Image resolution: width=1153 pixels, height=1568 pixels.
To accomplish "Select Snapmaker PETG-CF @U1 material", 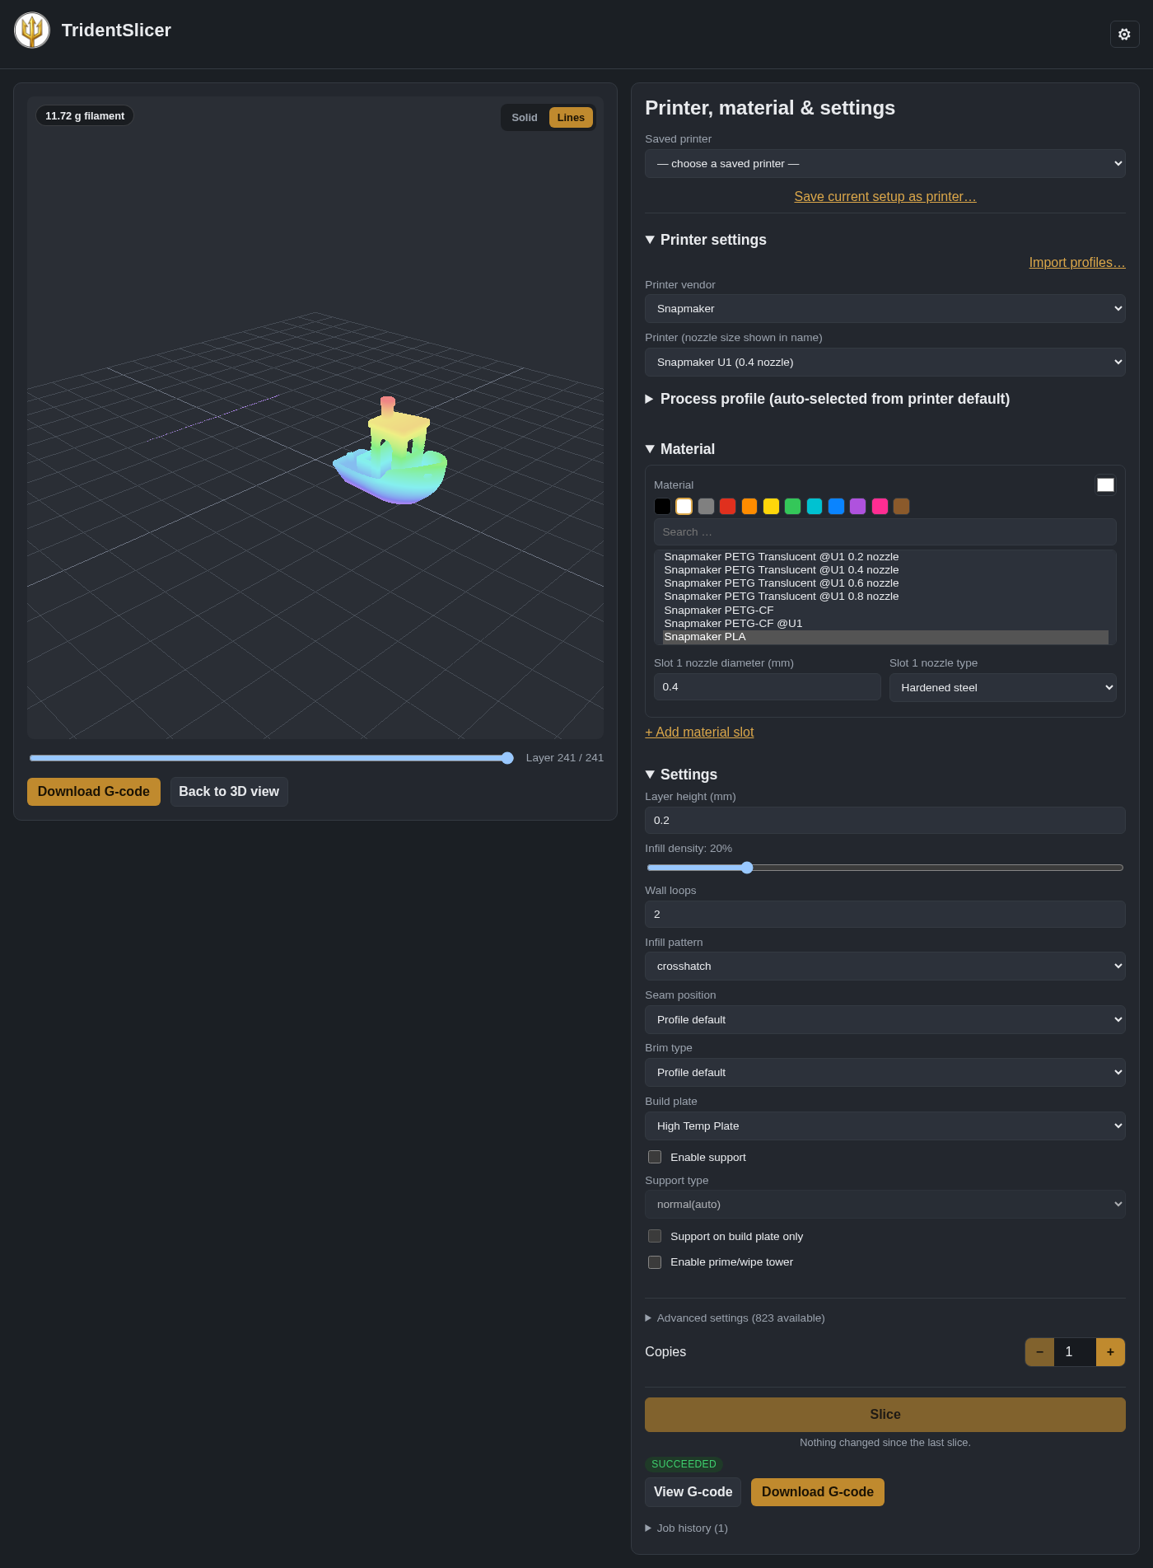I will [885, 624].
